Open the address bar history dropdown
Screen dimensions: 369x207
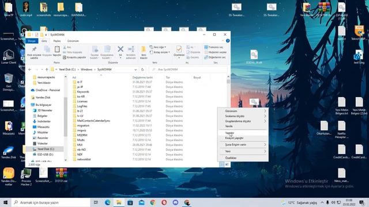click(135, 70)
